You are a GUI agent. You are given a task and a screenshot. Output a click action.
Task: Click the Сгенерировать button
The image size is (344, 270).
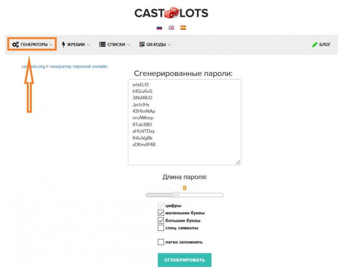(184, 260)
